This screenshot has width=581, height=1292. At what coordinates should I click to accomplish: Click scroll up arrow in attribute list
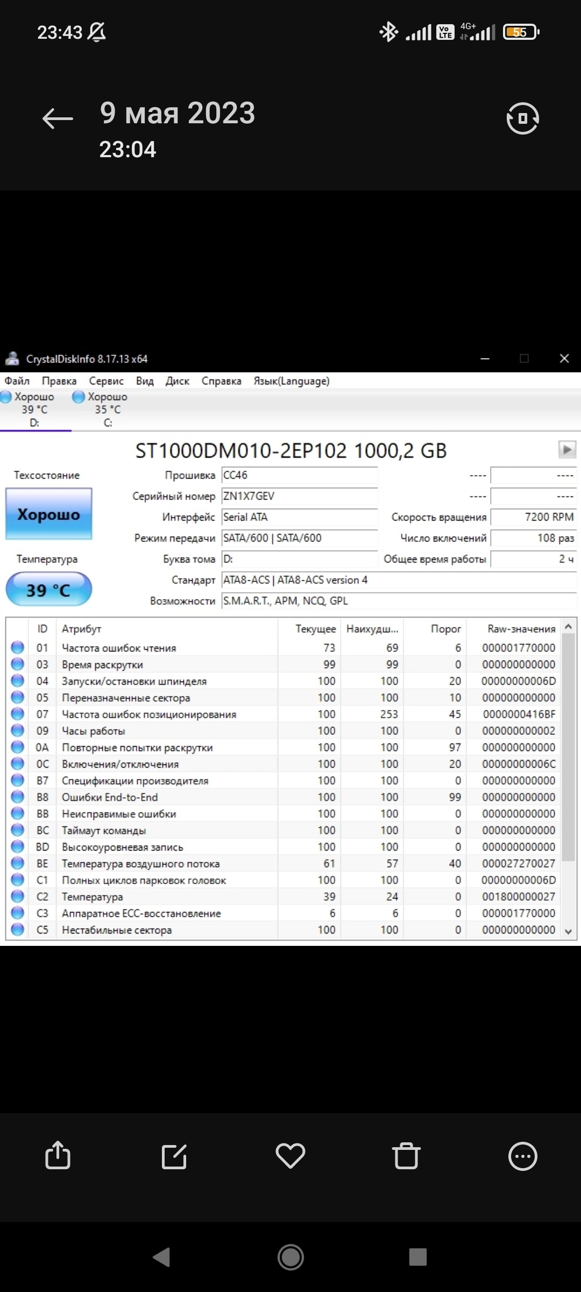[x=569, y=627]
